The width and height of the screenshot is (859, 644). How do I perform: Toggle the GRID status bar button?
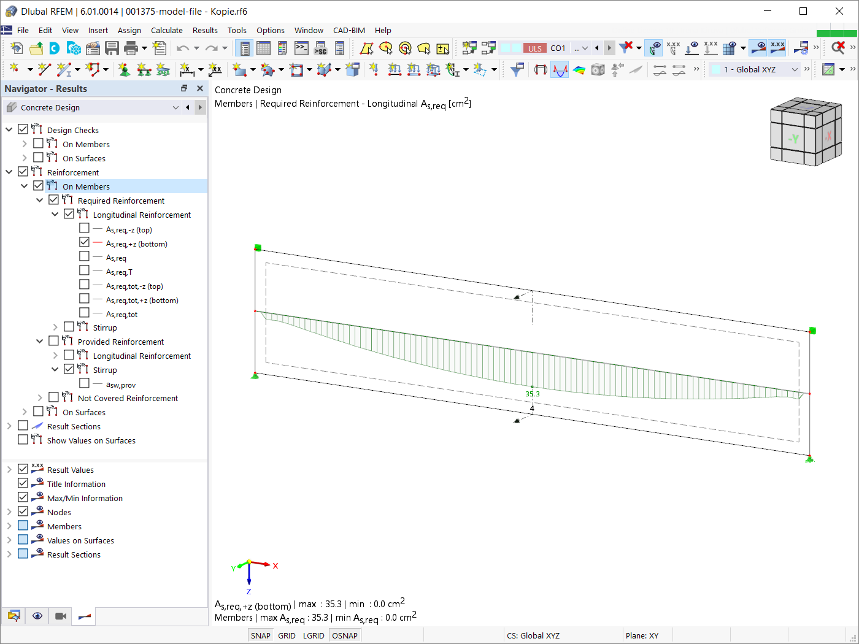(x=287, y=635)
